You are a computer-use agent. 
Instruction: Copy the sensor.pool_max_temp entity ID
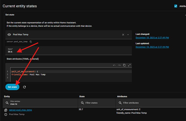(31, 42)
